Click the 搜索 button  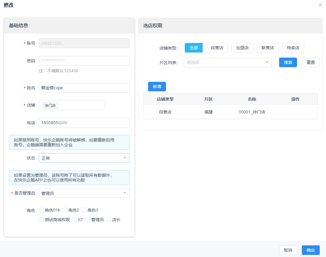tap(288, 62)
